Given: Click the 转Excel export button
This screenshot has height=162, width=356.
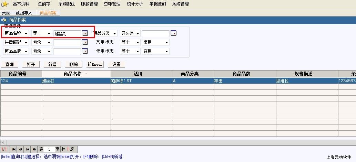Looking at the screenshot, I should pos(95,64).
